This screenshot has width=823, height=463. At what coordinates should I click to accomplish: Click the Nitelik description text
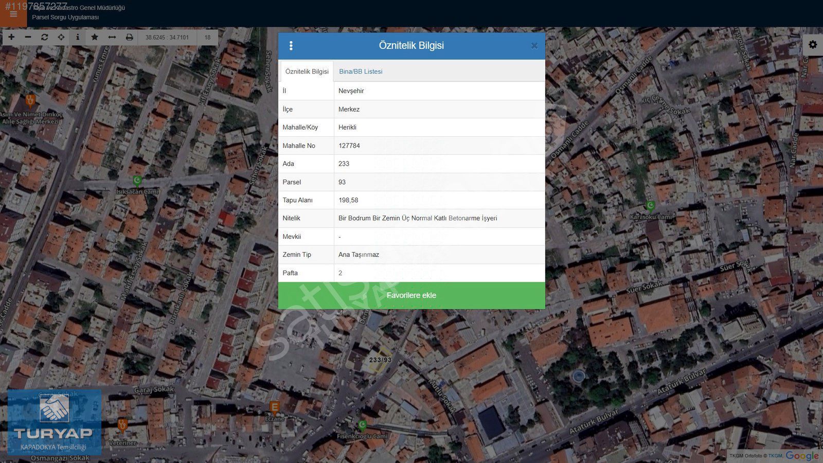pos(418,218)
